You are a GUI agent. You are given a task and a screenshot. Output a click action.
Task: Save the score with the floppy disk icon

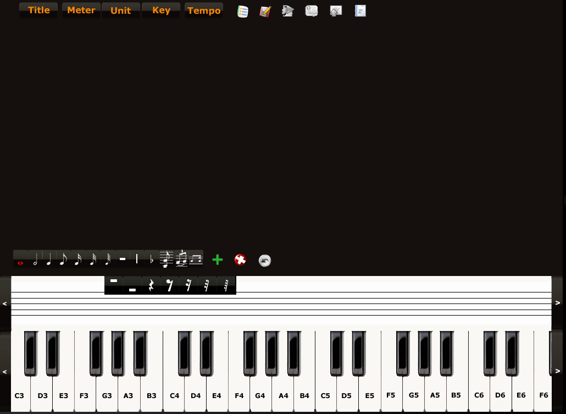click(x=265, y=10)
